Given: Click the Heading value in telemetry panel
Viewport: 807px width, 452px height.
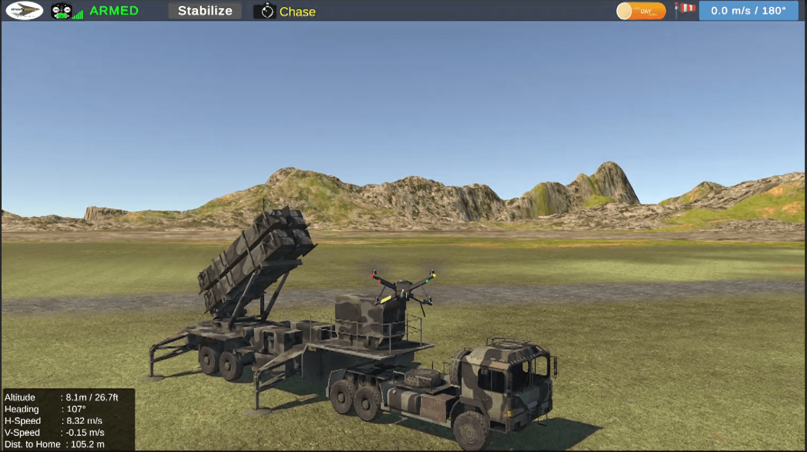Looking at the screenshot, I should click(x=76, y=409).
